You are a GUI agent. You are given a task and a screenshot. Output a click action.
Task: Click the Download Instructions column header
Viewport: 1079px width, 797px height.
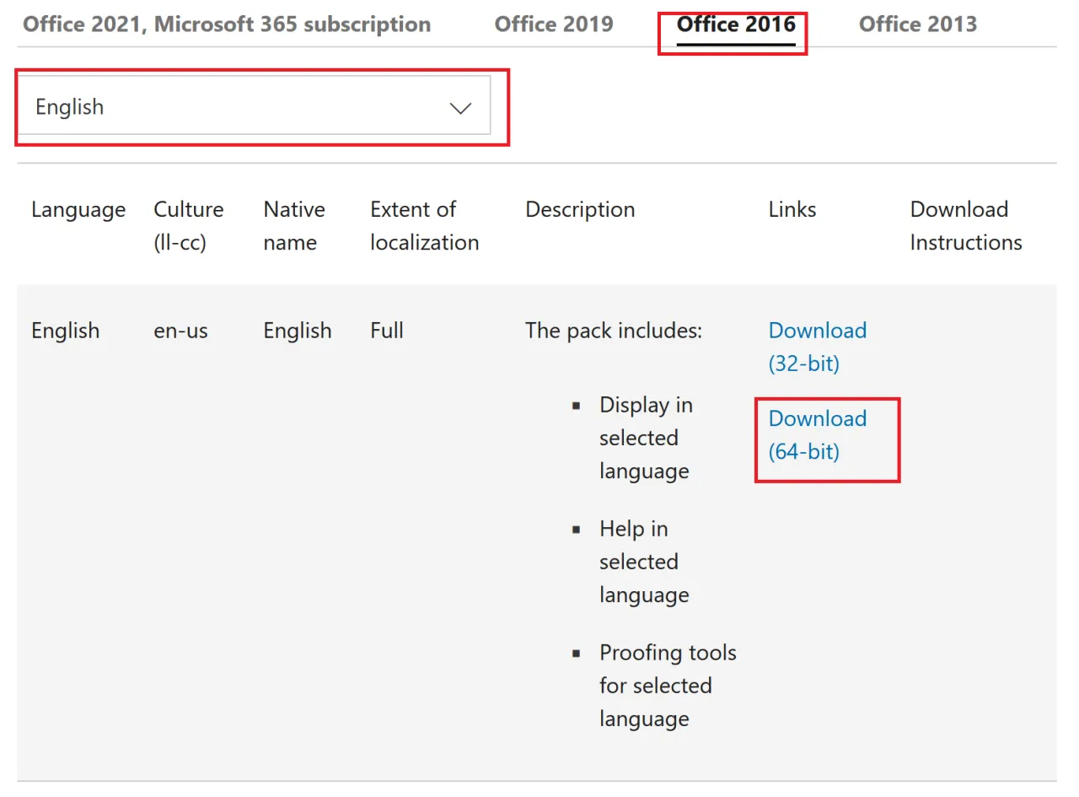[966, 226]
